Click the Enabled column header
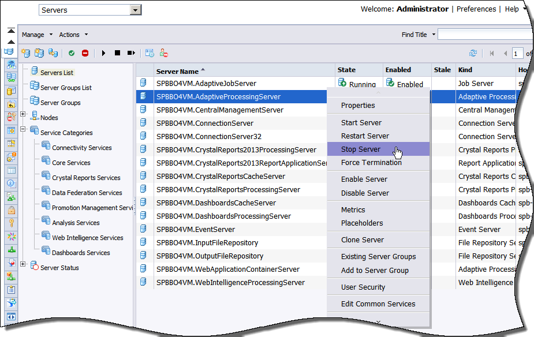534x337 pixels. pos(407,70)
